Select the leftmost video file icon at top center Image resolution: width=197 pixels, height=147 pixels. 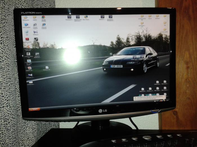coord(69,17)
